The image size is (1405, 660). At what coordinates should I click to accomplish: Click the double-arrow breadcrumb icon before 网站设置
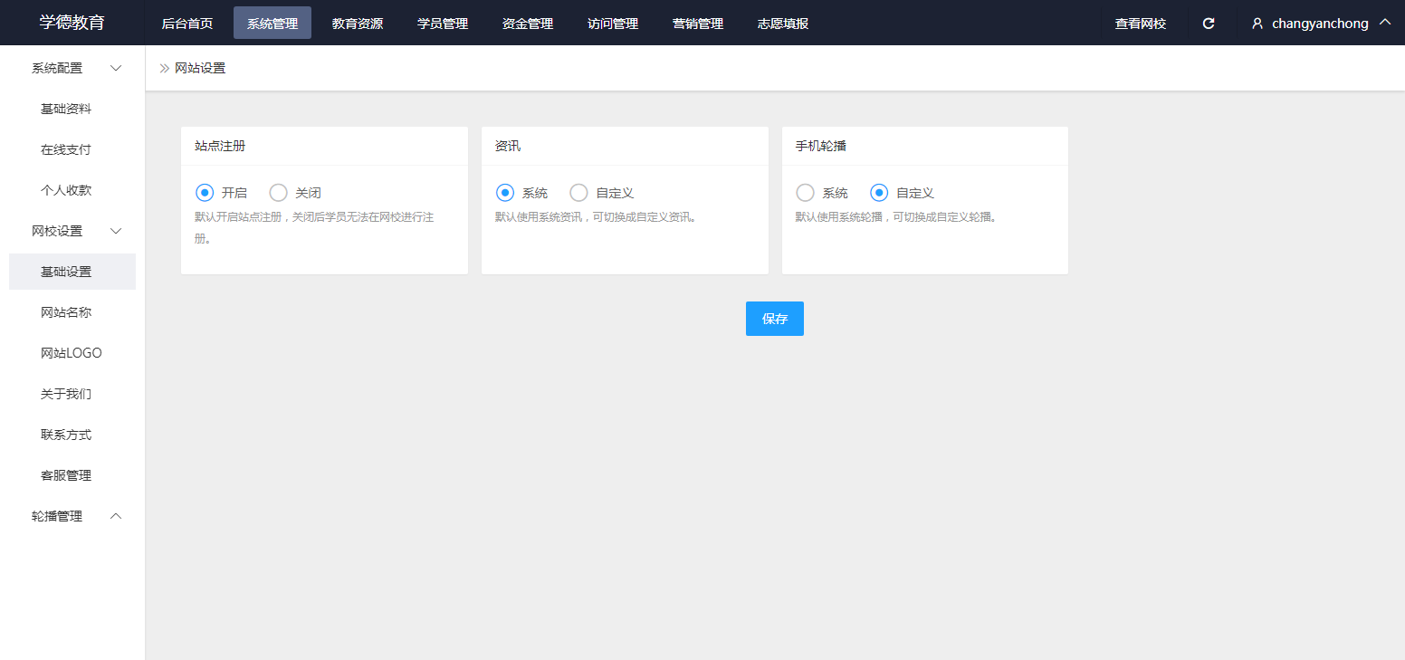click(165, 68)
